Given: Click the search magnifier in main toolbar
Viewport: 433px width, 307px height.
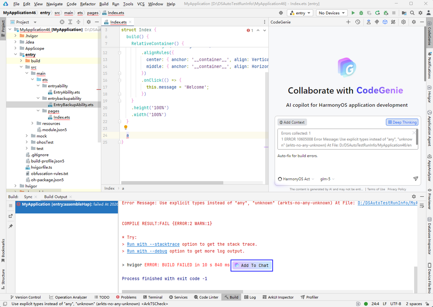Looking at the screenshot, I should [412, 13].
